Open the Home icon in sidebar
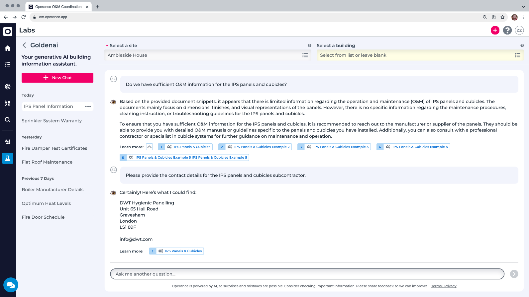The height and width of the screenshot is (297, 529). point(8,48)
